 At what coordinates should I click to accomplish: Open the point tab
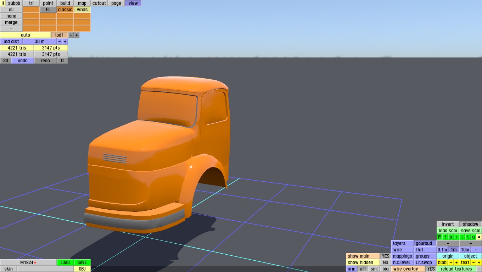(48, 3)
